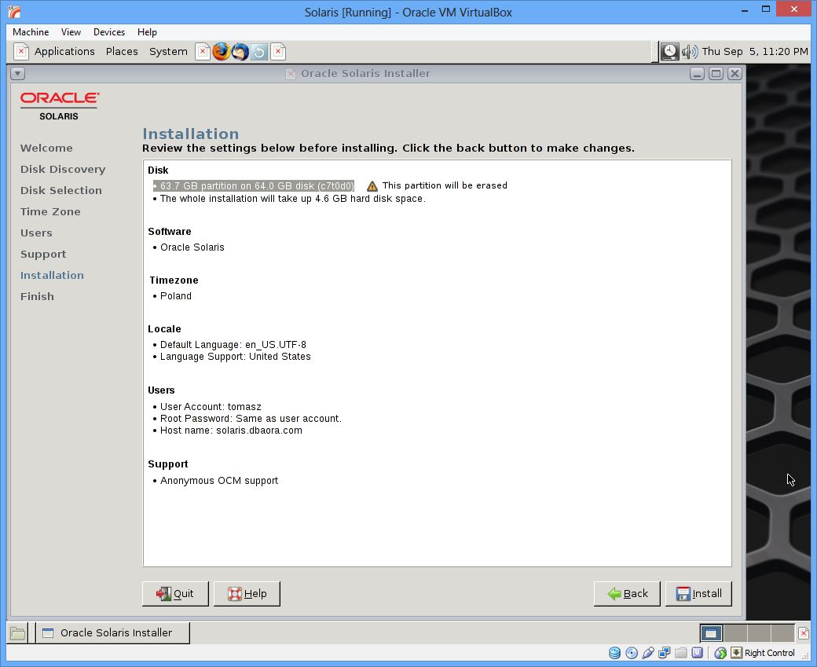Click the VirtualBox USB devices indicator
The height and width of the screenshot is (667, 817).
pyautogui.click(x=648, y=653)
